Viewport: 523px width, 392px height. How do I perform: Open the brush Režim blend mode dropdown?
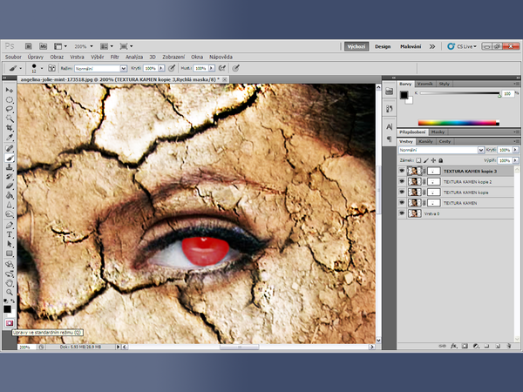[x=98, y=67]
